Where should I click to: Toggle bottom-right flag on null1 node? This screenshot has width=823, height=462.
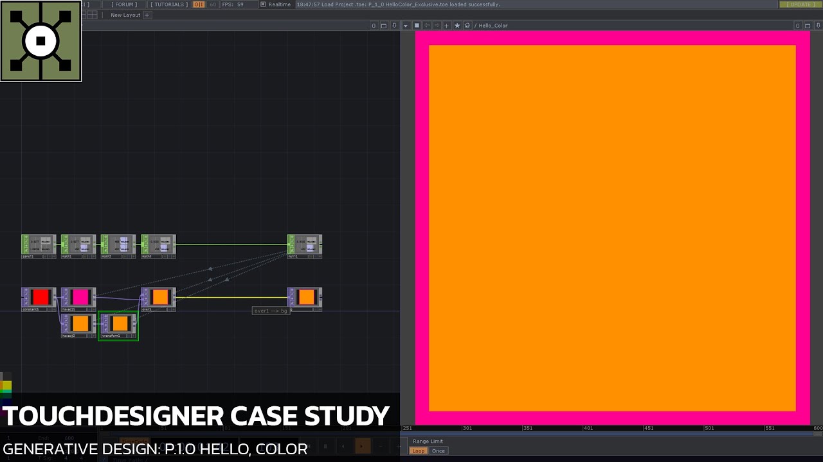[319, 257]
